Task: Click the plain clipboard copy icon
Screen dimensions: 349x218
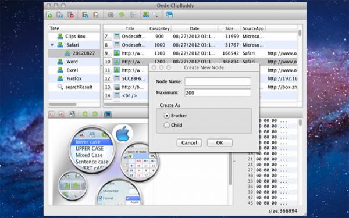Action: tap(96, 15)
